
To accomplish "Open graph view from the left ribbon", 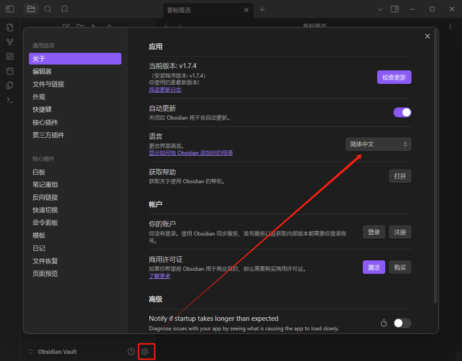I will (9, 42).
